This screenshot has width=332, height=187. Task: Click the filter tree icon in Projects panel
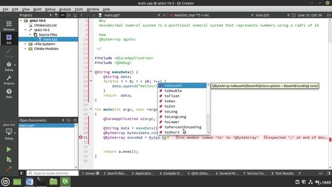click(56, 15)
